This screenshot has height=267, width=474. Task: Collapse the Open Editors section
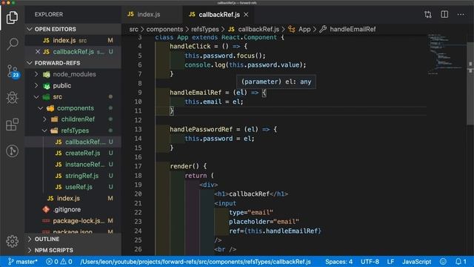coord(73,29)
